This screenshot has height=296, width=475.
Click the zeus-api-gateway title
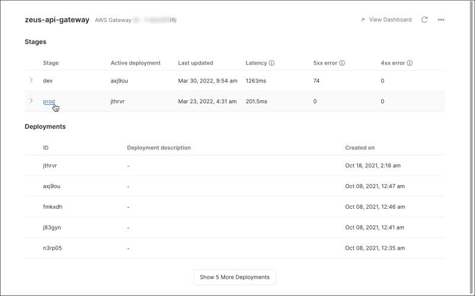[x=57, y=20]
